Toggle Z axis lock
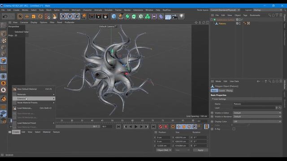 click(77, 17)
